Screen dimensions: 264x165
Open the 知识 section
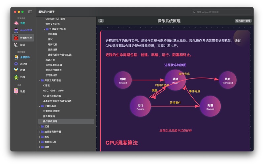point(22,45)
